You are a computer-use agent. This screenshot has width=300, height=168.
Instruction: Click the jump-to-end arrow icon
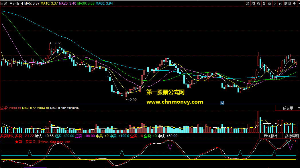(295, 3)
